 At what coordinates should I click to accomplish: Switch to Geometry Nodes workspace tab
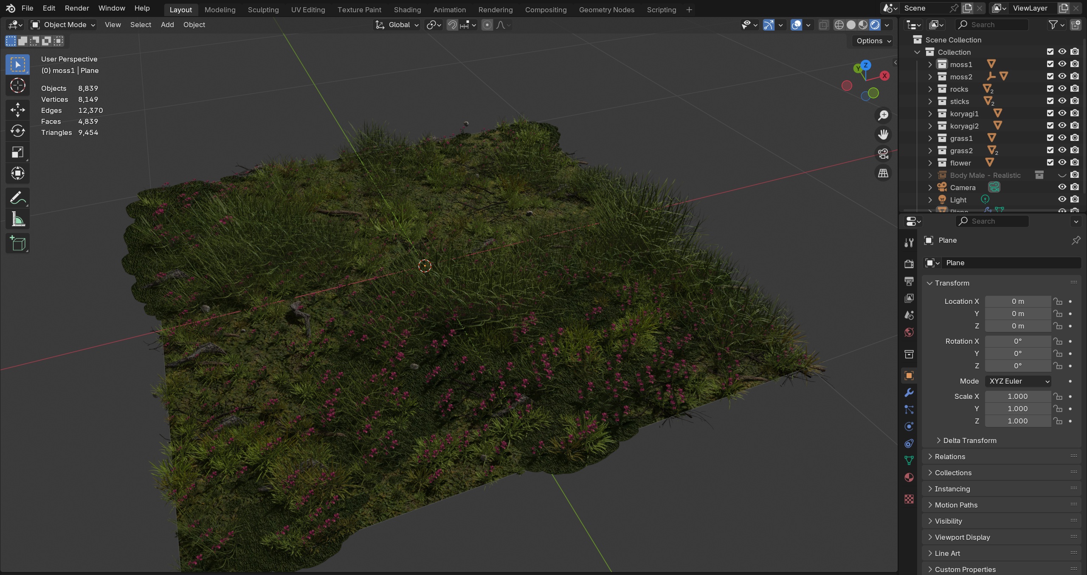tap(606, 9)
